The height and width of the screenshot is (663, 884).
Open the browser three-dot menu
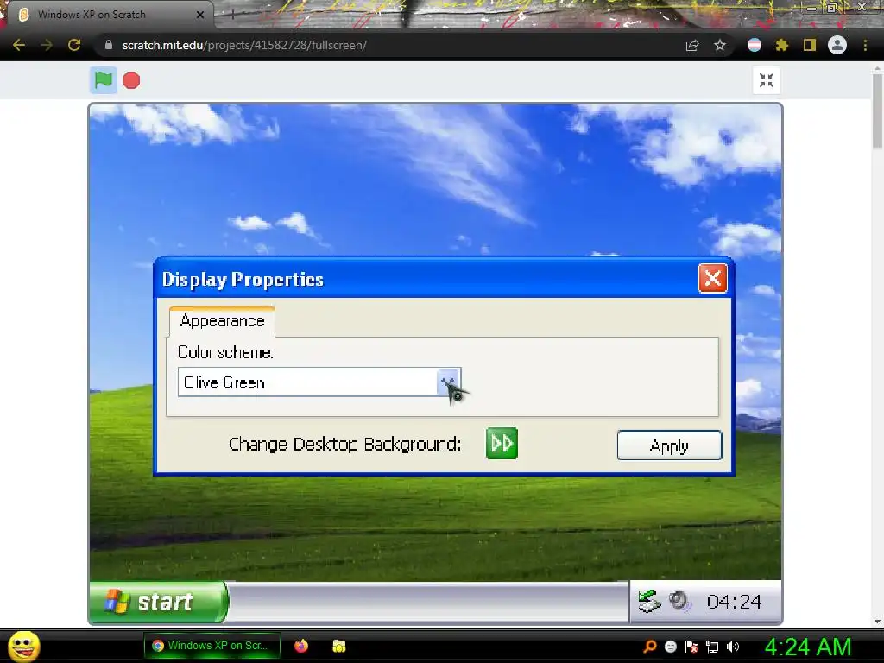point(865,45)
